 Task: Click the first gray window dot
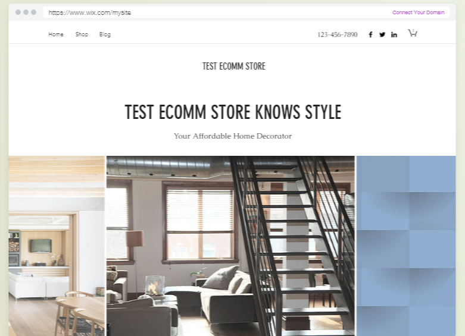click(x=18, y=12)
